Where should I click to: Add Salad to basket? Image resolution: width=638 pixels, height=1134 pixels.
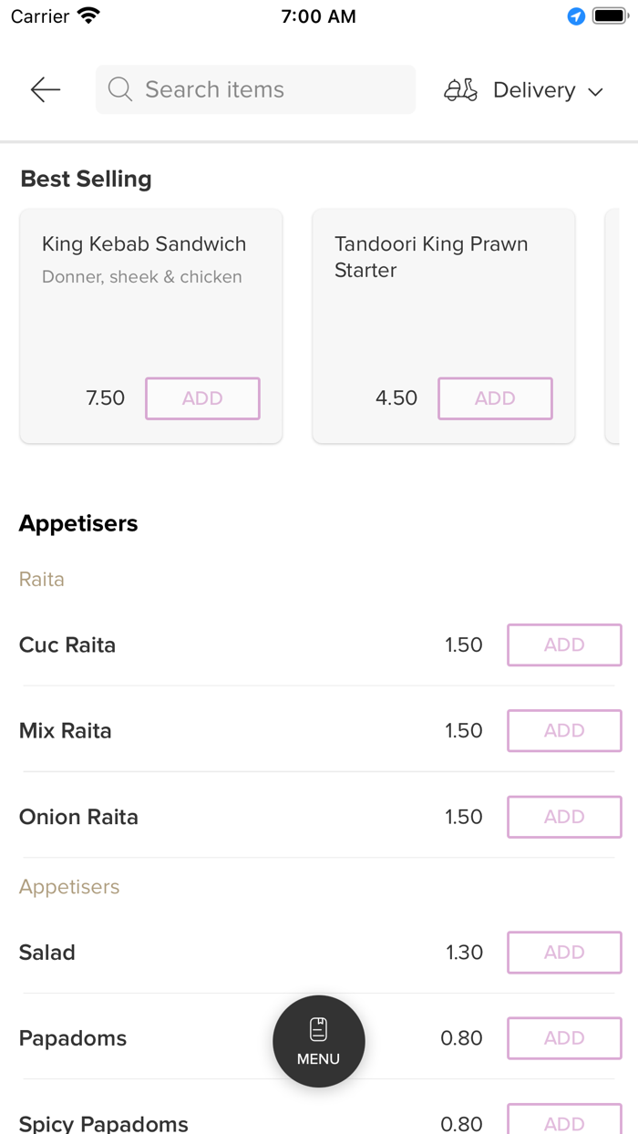564,953
